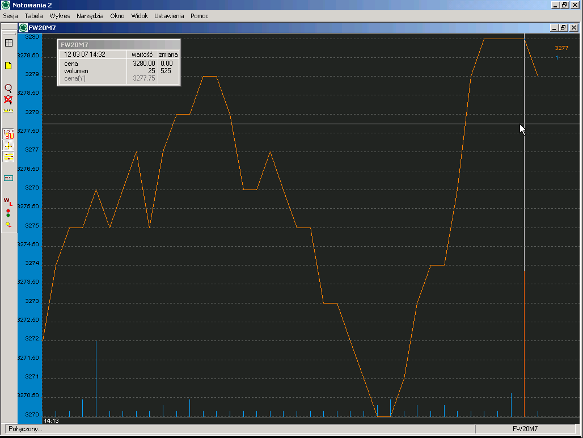Open the Wykres menu
583x438 pixels.
pos(60,16)
